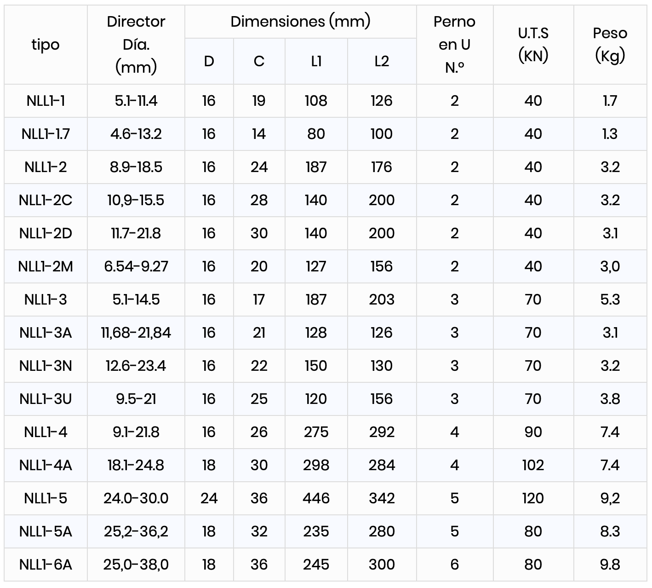The width and height of the screenshot is (652, 588).
Task: Select the NLL1-1 type cell
Action: click(x=46, y=101)
